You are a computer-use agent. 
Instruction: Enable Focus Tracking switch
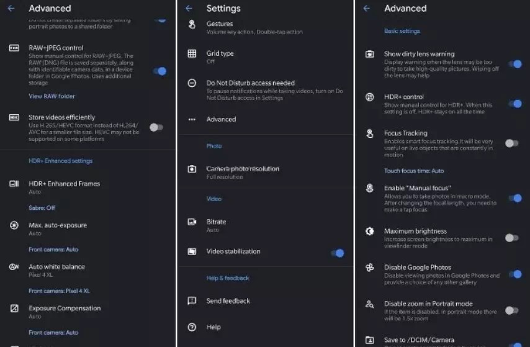click(x=512, y=143)
